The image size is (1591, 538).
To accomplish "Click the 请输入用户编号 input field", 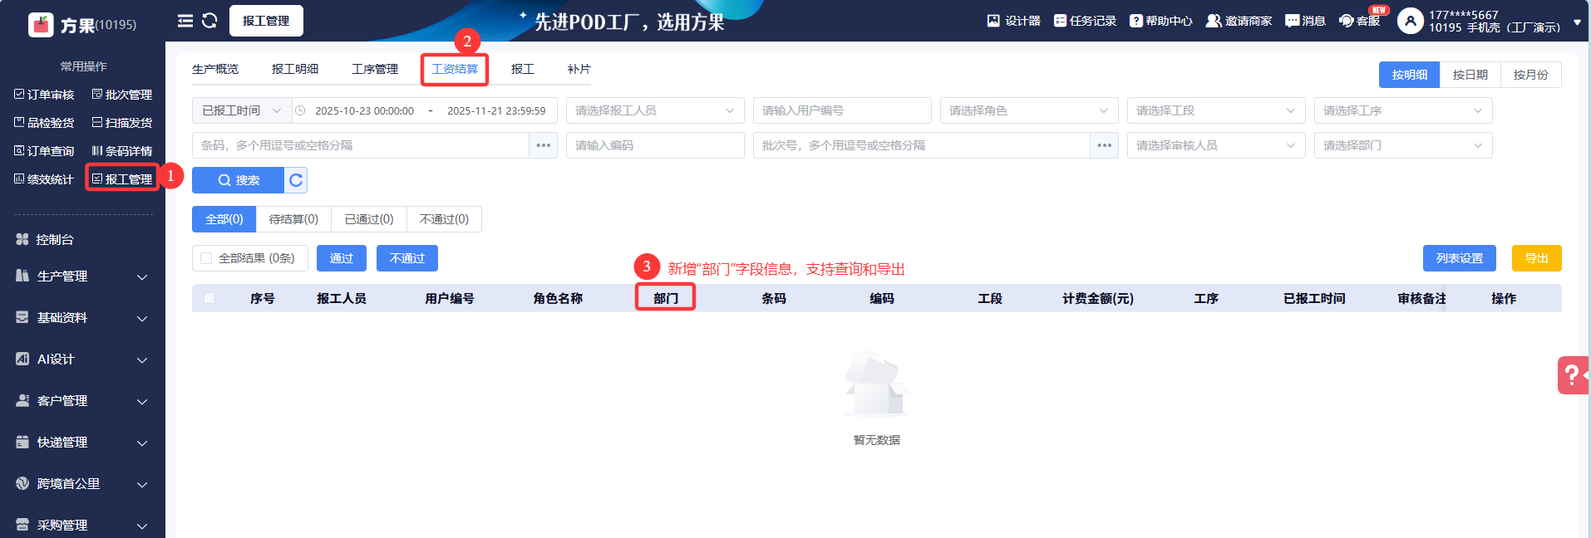I will pyautogui.click(x=842, y=110).
